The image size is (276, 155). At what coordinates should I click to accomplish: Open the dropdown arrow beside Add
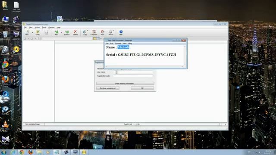[61, 33]
